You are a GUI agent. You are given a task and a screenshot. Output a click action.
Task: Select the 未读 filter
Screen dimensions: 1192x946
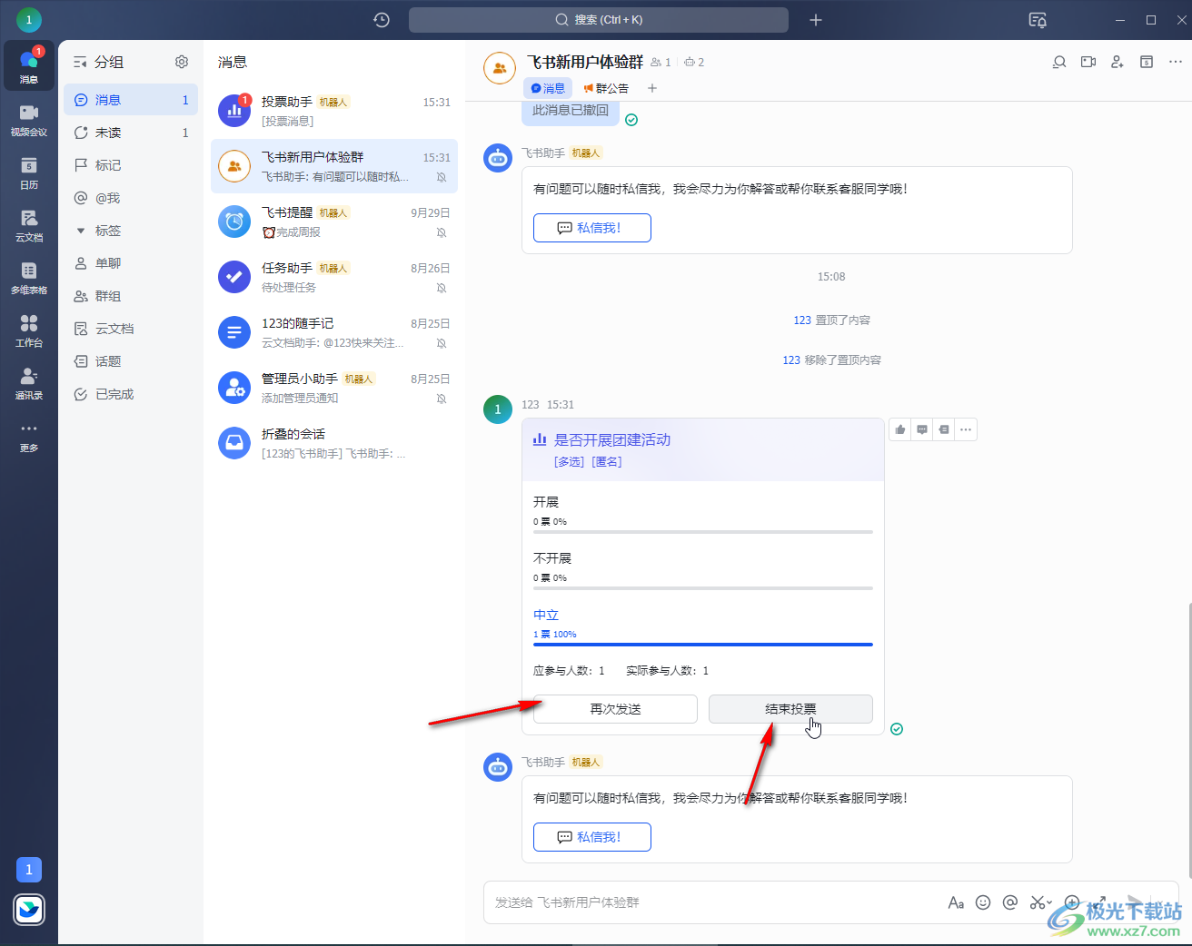(x=131, y=133)
